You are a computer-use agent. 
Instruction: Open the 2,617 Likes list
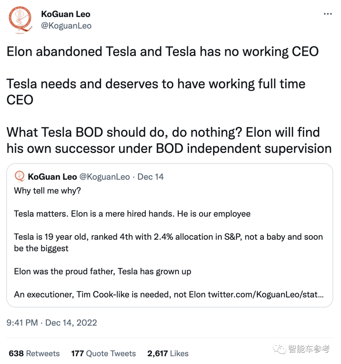click(x=168, y=353)
